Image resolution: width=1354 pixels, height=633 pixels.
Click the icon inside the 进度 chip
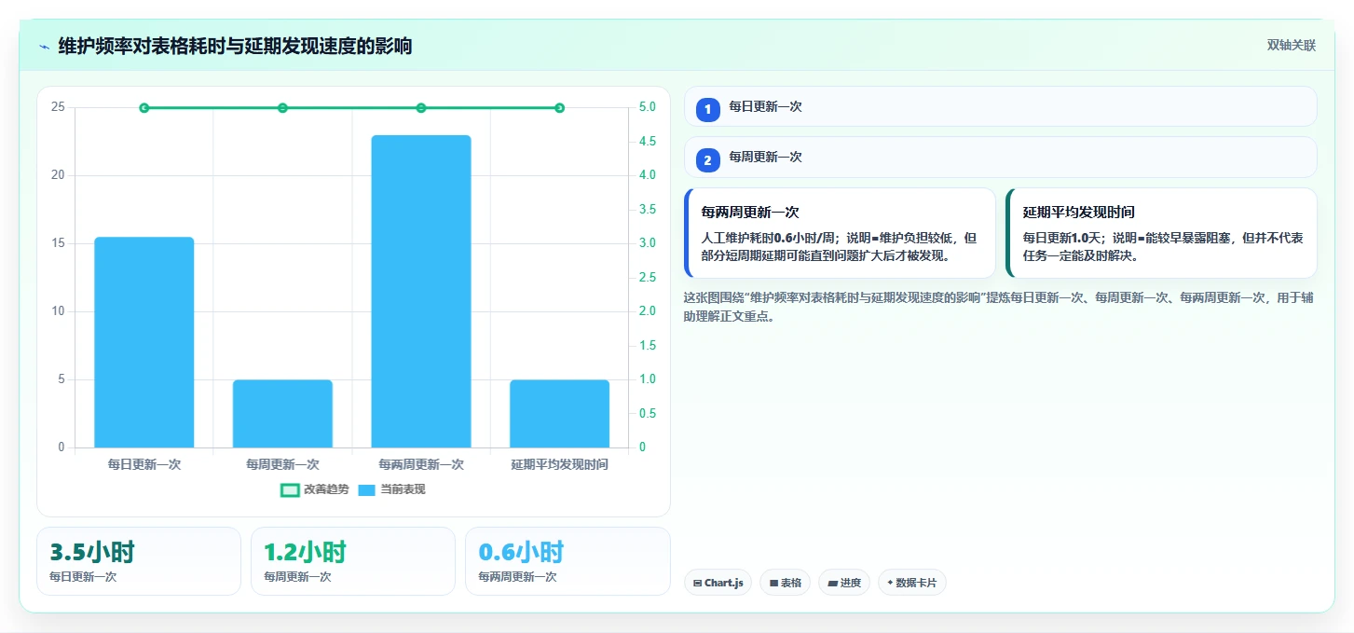pyautogui.click(x=832, y=584)
